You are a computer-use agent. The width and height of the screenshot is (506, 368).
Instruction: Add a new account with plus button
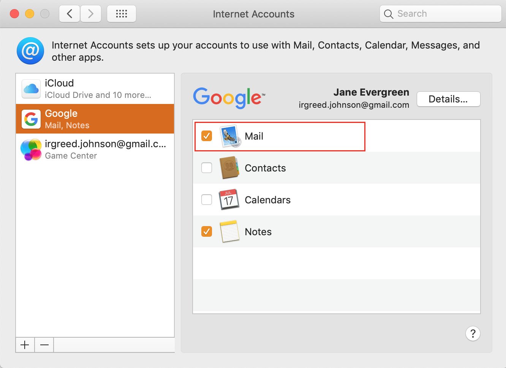click(25, 345)
